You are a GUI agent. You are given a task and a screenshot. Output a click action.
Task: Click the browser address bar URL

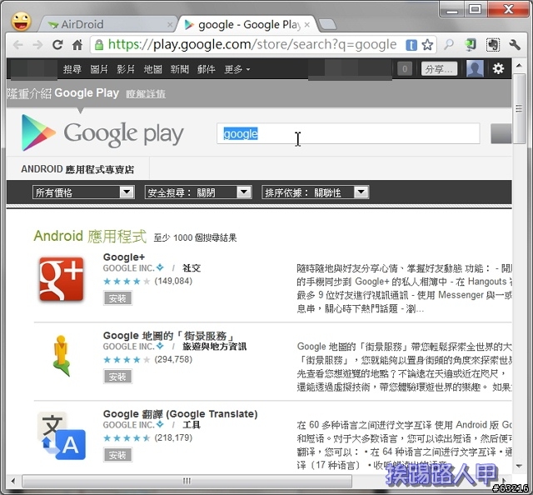coord(252,44)
